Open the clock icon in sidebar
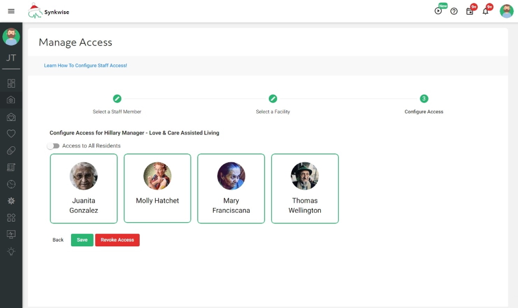This screenshot has width=518, height=308. coord(11,184)
